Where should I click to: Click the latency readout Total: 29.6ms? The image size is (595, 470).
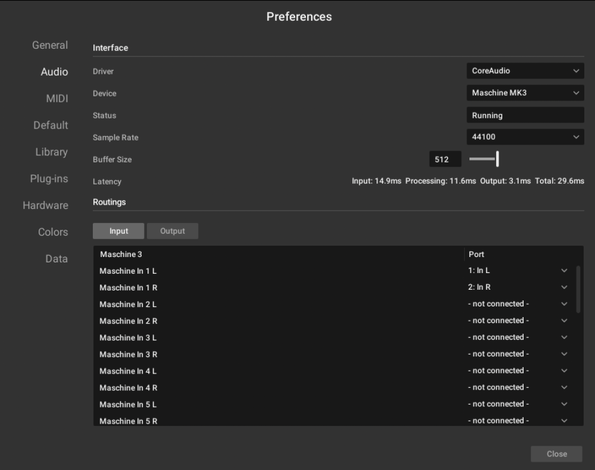[x=559, y=181]
